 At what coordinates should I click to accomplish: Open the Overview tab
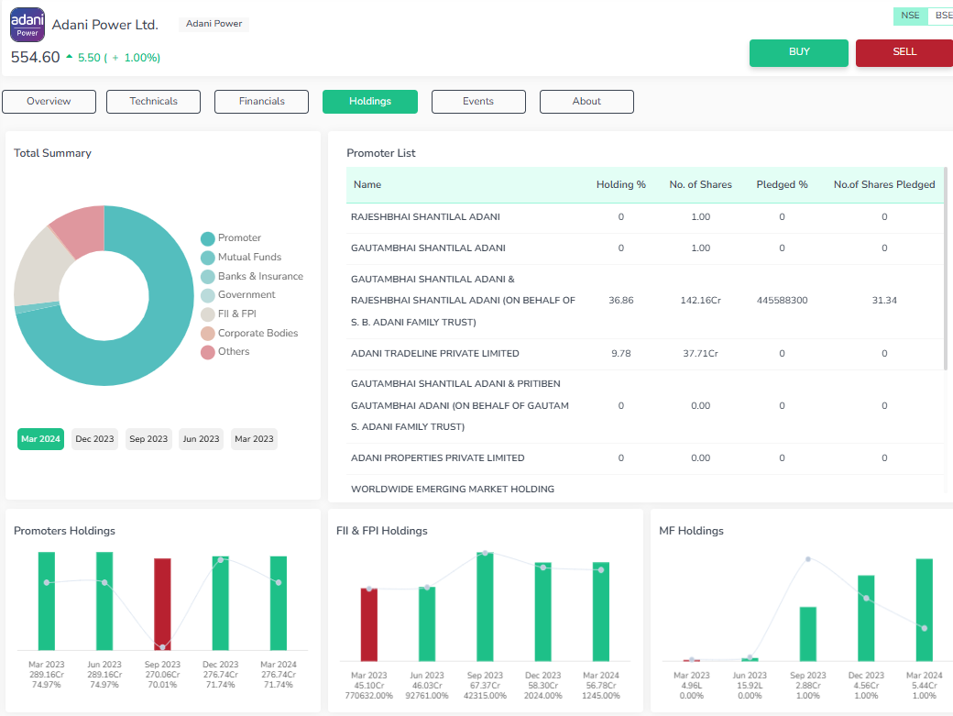point(49,102)
